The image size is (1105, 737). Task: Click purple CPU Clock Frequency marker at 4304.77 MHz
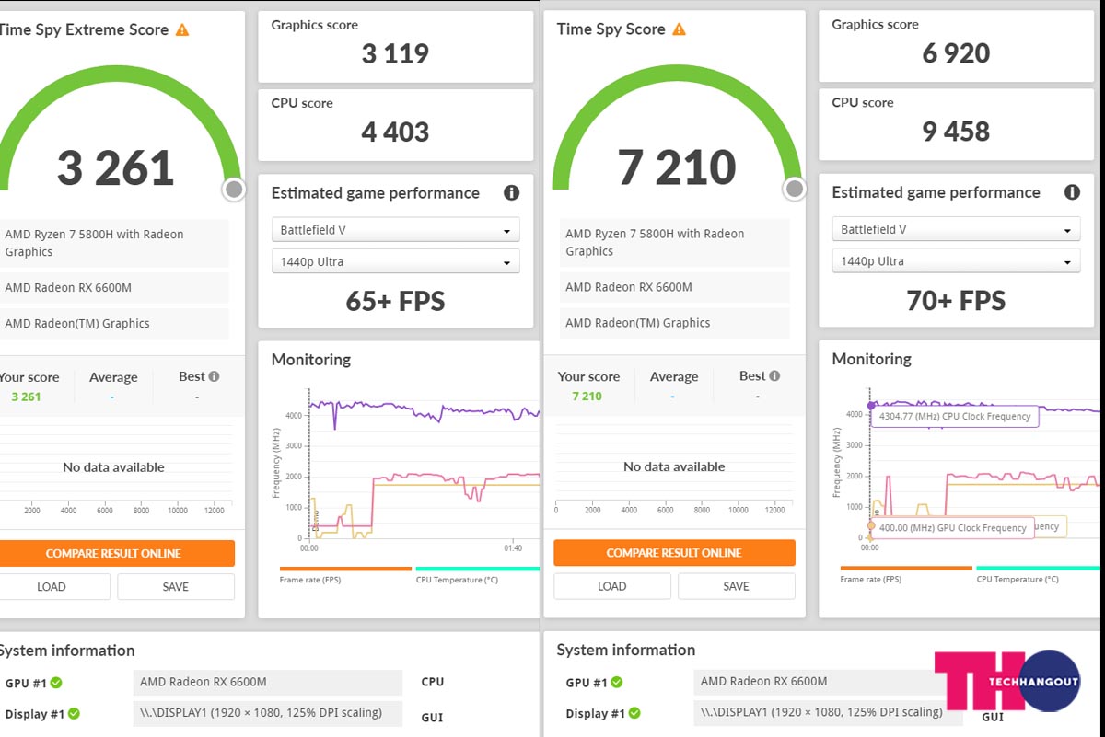[x=871, y=405]
